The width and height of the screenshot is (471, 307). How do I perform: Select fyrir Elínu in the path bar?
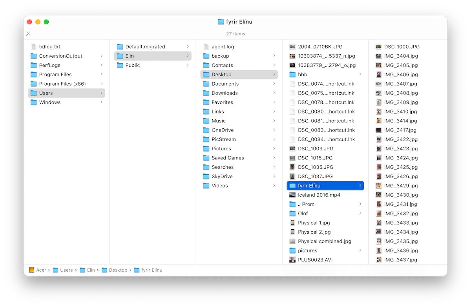click(x=148, y=270)
